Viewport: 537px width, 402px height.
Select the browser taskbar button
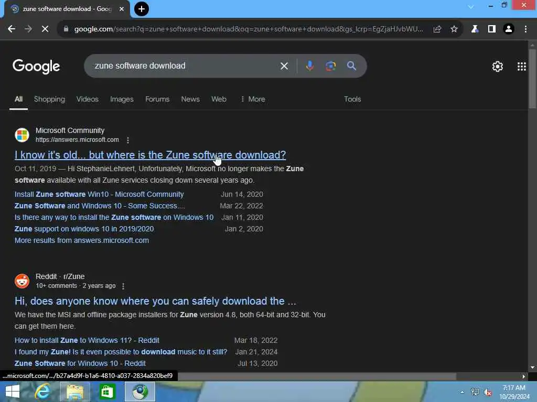click(x=139, y=392)
